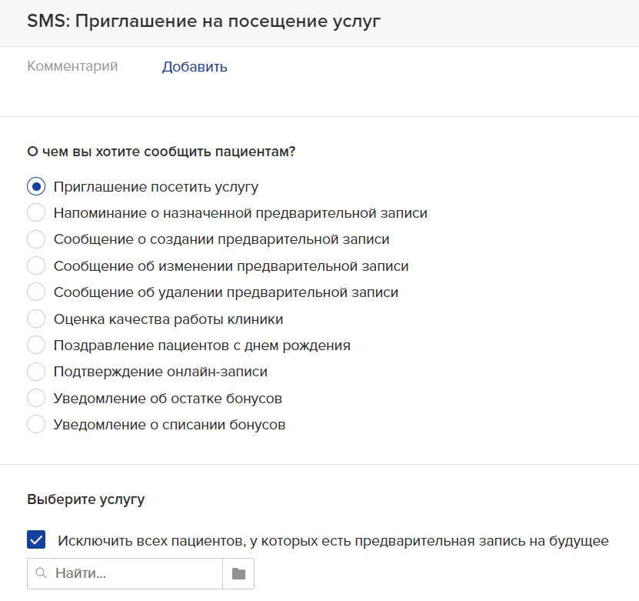Click the Выберите услугу section heading
The width and height of the screenshot is (639, 601).
tap(86, 499)
